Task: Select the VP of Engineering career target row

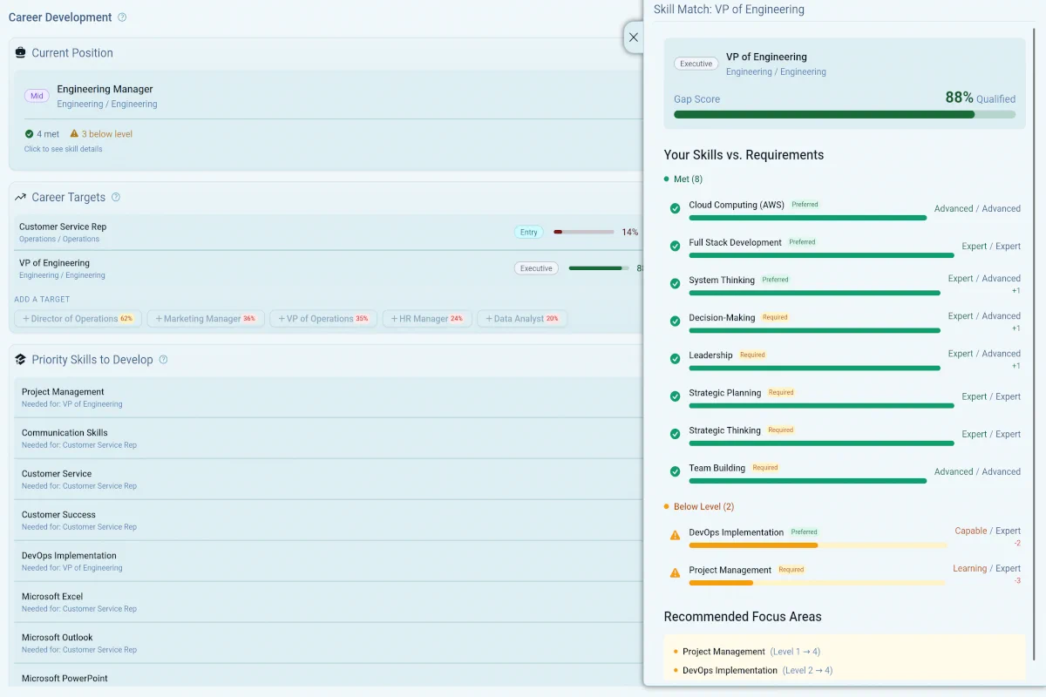Action: pyautogui.click(x=329, y=268)
